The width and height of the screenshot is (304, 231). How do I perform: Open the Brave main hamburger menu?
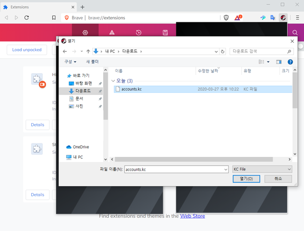click(297, 18)
